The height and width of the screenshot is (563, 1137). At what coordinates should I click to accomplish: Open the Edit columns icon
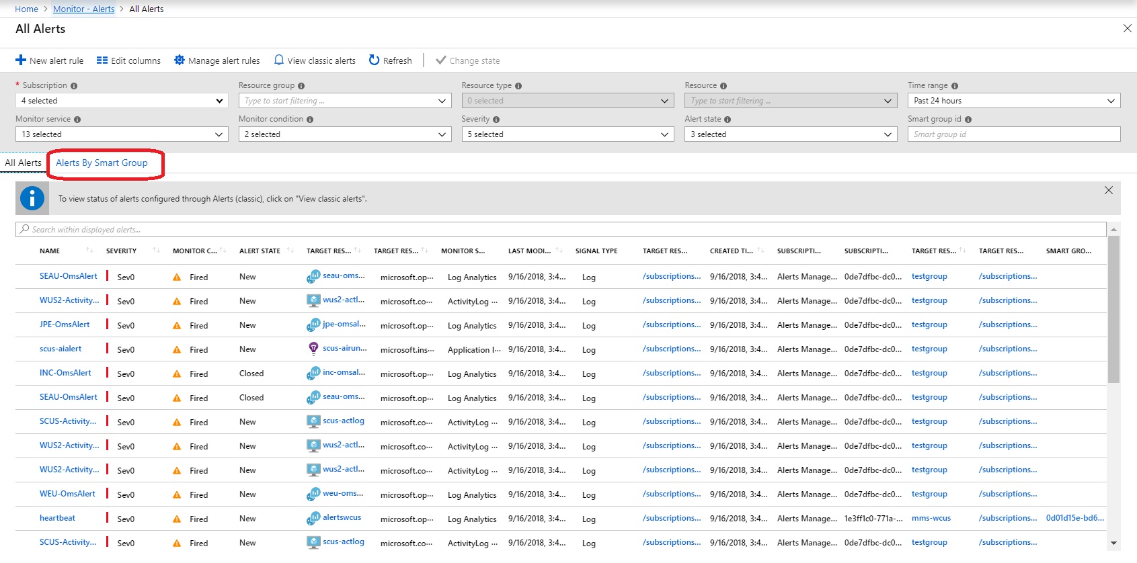click(x=102, y=60)
